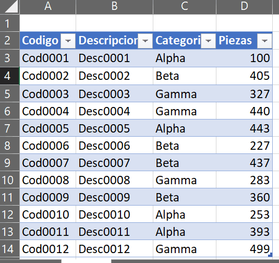The image size is (279, 263).
Task: Select column C header
Action: pos(185,7)
